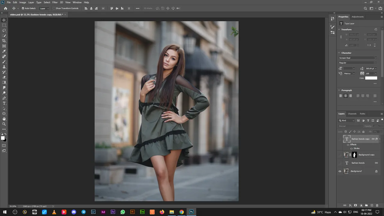Click the text Color swatch in Character
Image resolution: width=384 pixels, height=216 pixels.
coord(371,78)
